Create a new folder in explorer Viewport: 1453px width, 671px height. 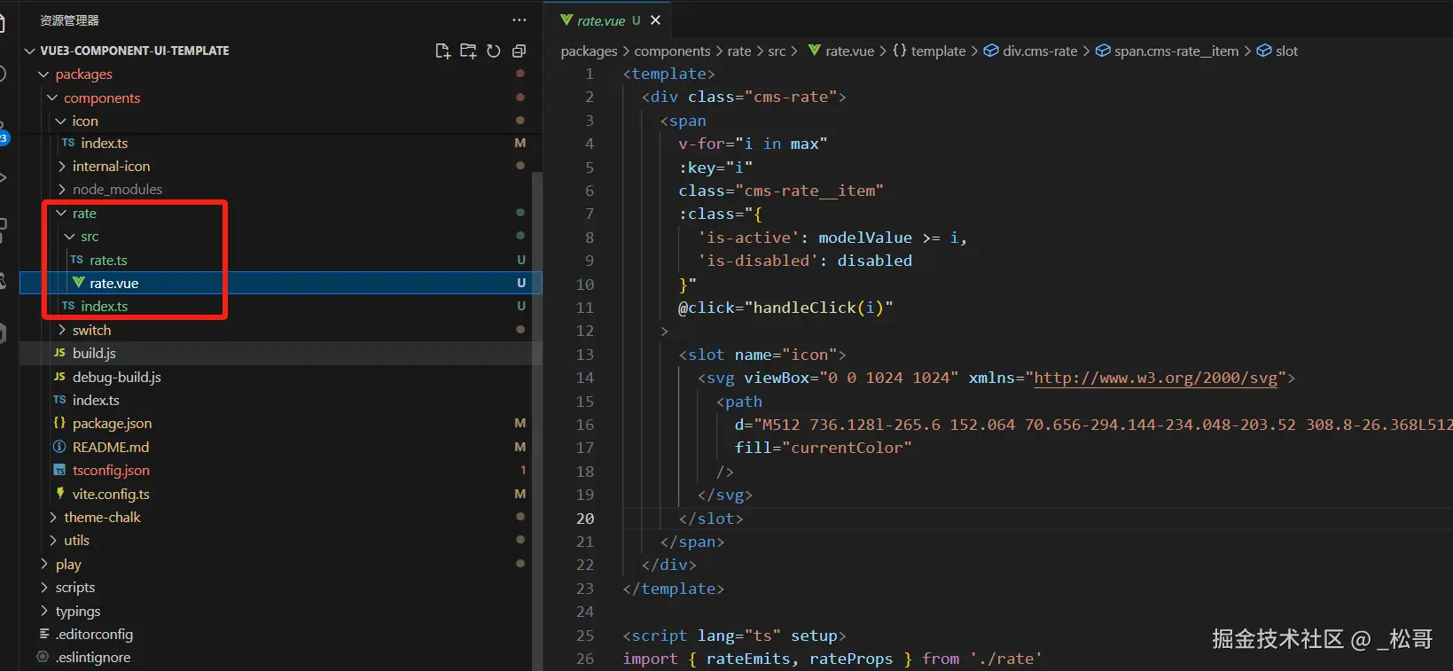coord(468,51)
